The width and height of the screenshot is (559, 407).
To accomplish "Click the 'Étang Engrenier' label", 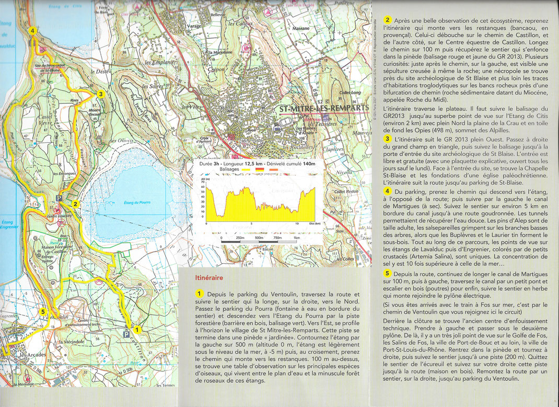I will (x=9, y=224).
